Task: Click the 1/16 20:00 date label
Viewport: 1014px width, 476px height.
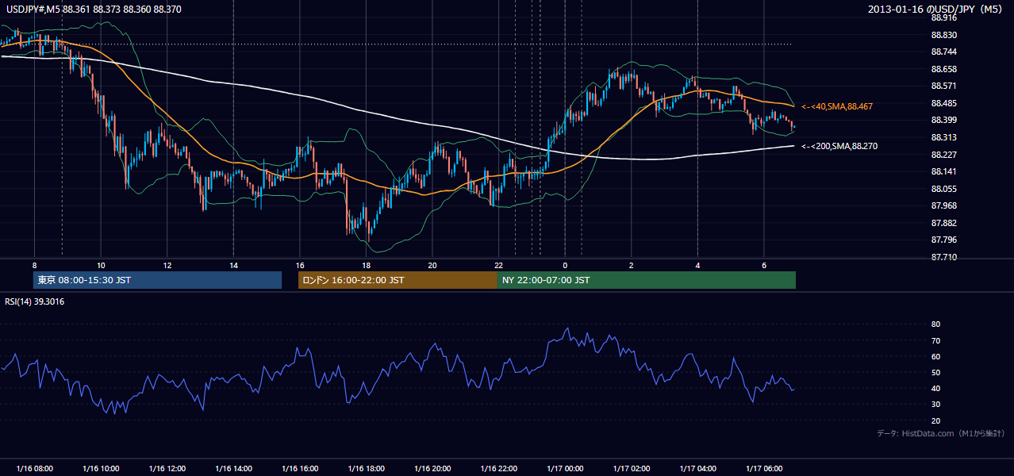Action: [432, 469]
